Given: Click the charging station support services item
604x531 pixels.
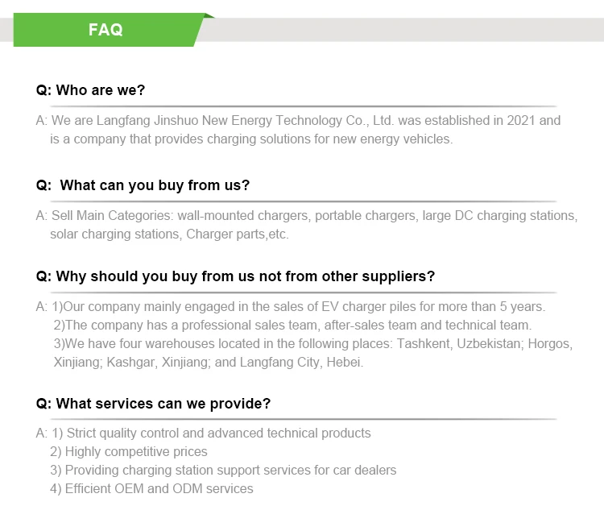Looking at the screenshot, I should [x=223, y=470].
